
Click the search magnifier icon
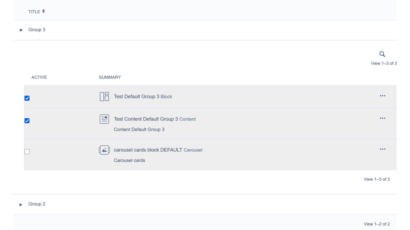point(382,54)
